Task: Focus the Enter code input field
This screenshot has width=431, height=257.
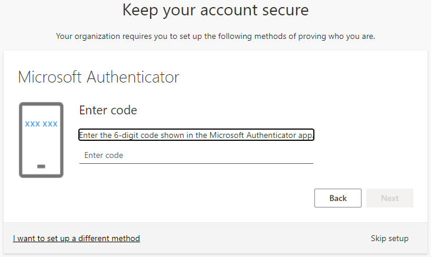Action: tap(195, 156)
